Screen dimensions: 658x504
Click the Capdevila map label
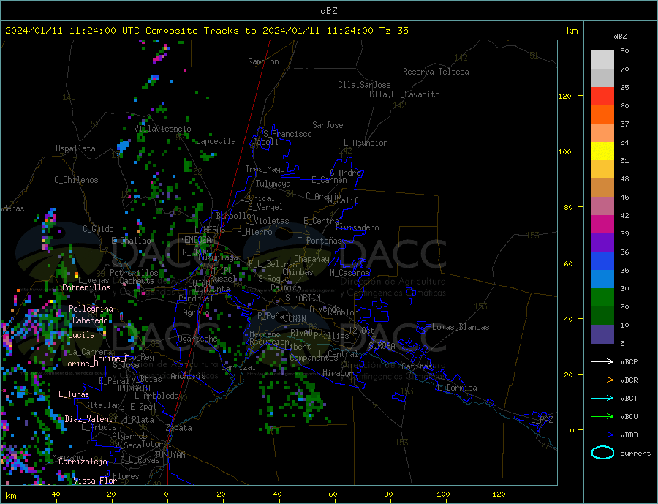point(216,141)
